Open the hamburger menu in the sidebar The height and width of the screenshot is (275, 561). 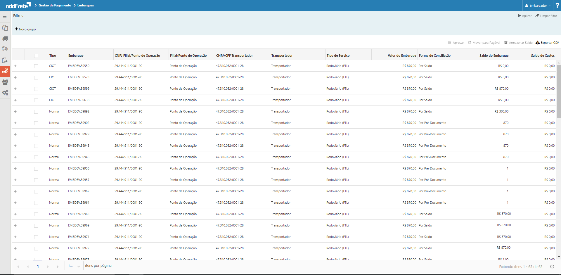[5, 18]
